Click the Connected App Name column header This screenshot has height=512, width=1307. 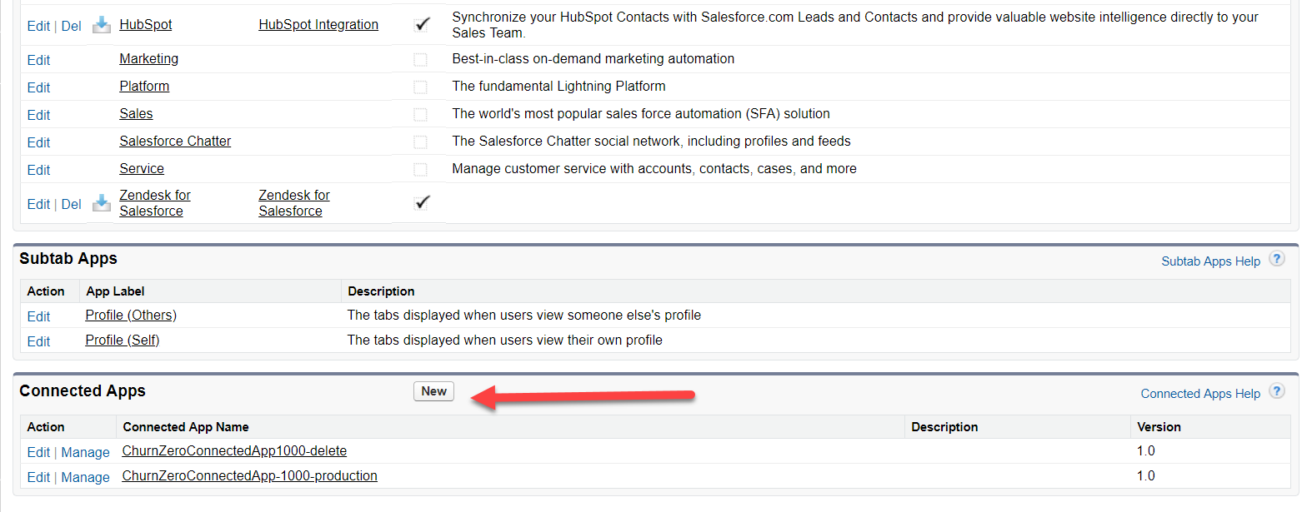[x=186, y=426]
